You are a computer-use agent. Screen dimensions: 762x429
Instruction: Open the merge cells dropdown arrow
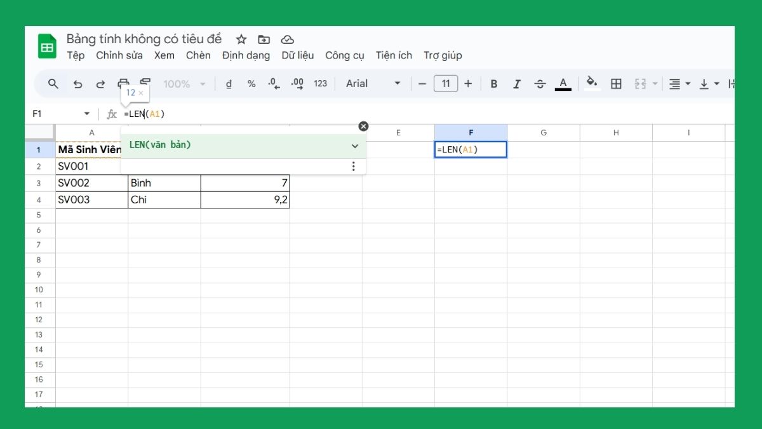(655, 84)
